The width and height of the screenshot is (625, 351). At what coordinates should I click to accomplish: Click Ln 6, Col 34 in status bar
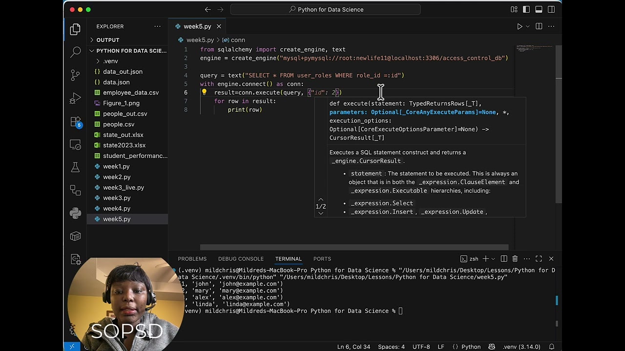(354, 347)
